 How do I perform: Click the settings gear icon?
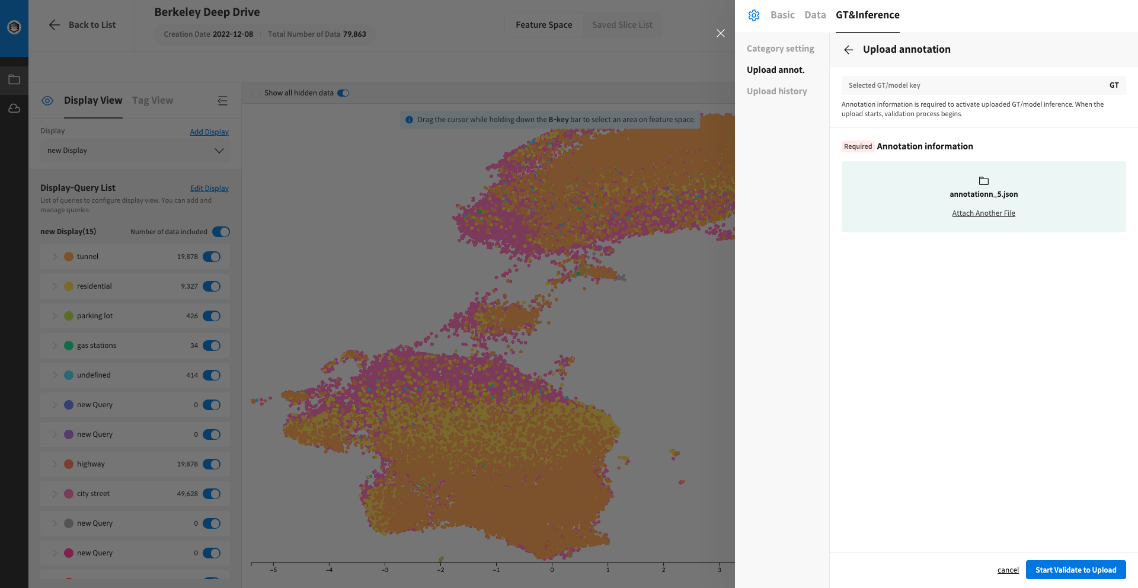click(x=754, y=15)
